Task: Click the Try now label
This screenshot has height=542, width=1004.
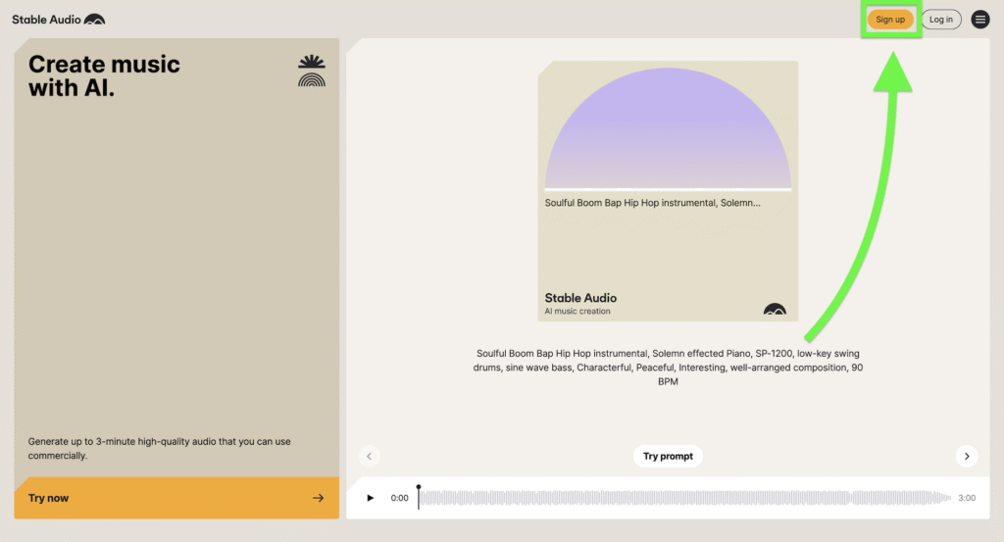Action: pos(48,498)
